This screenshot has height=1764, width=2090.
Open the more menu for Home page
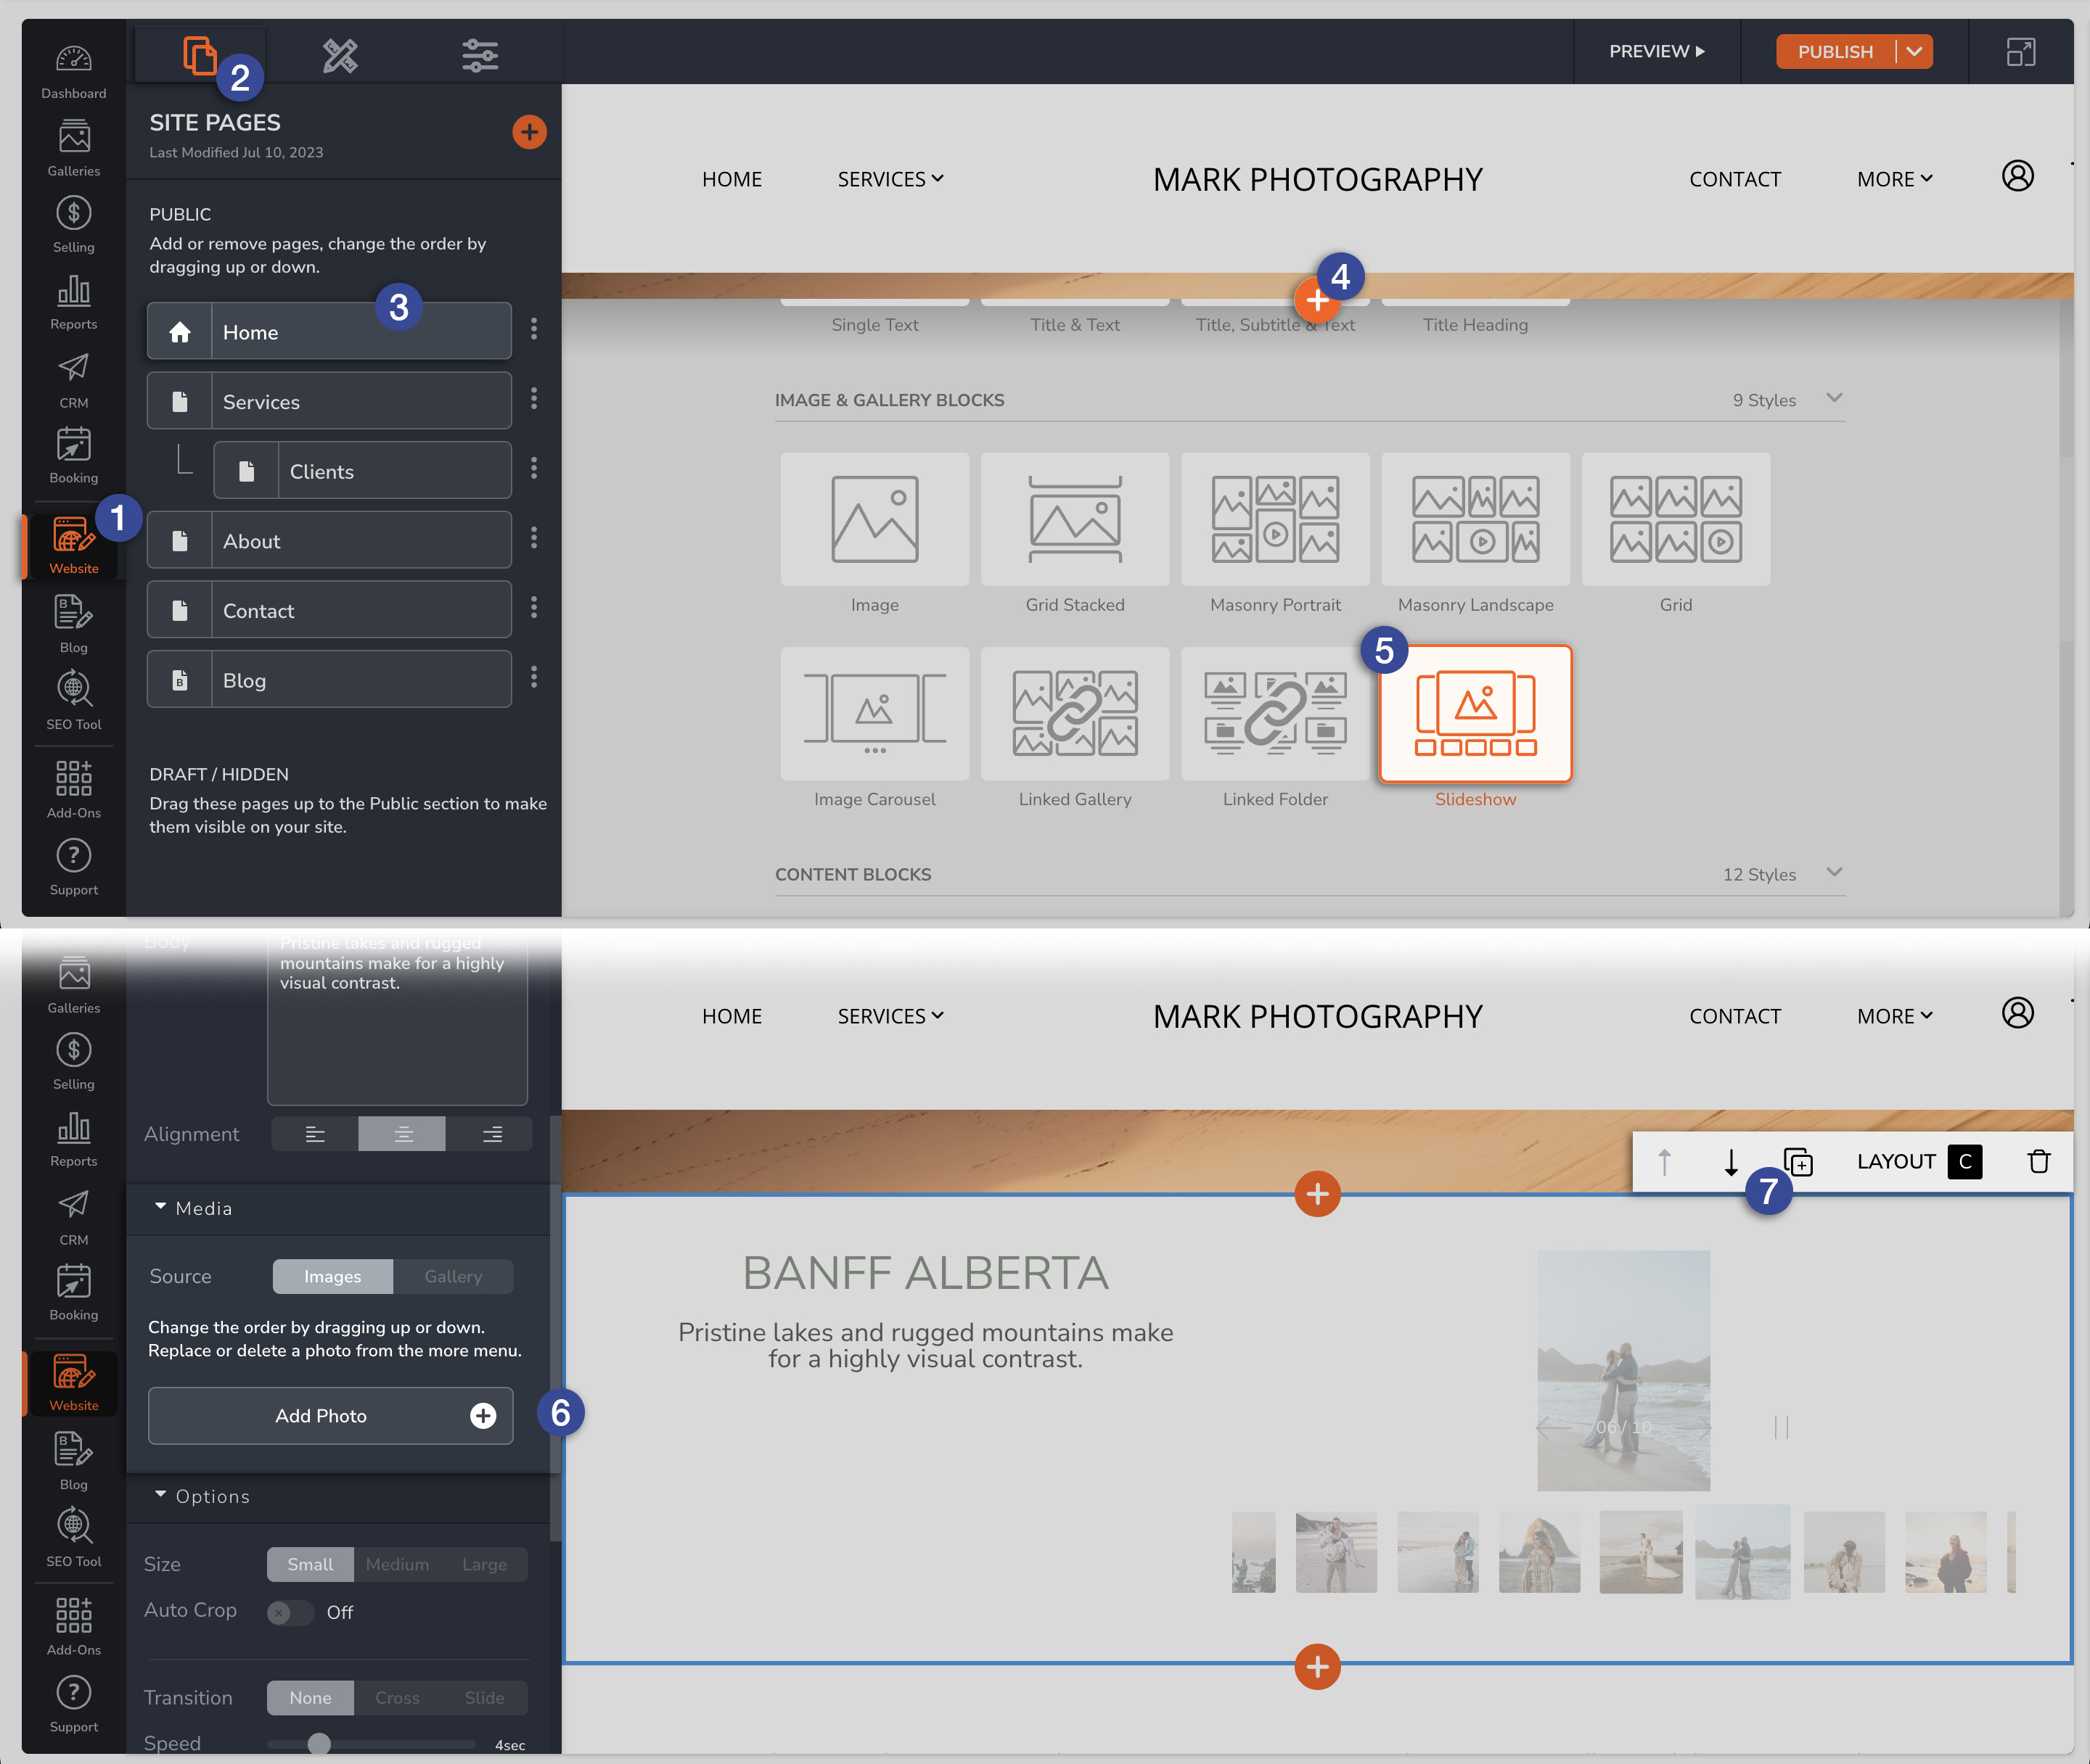(x=534, y=329)
